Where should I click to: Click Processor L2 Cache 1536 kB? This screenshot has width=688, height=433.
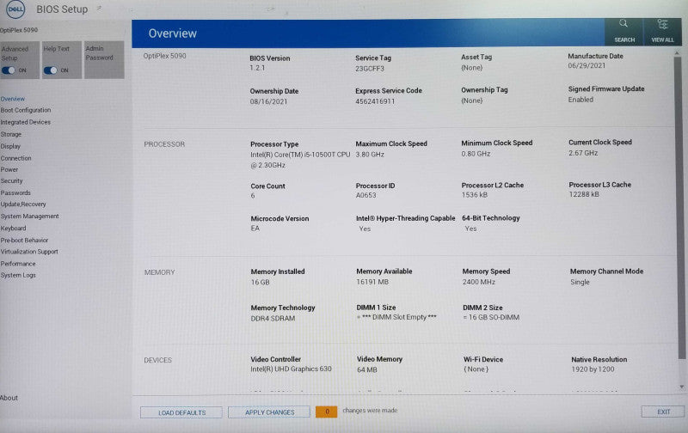(475, 195)
